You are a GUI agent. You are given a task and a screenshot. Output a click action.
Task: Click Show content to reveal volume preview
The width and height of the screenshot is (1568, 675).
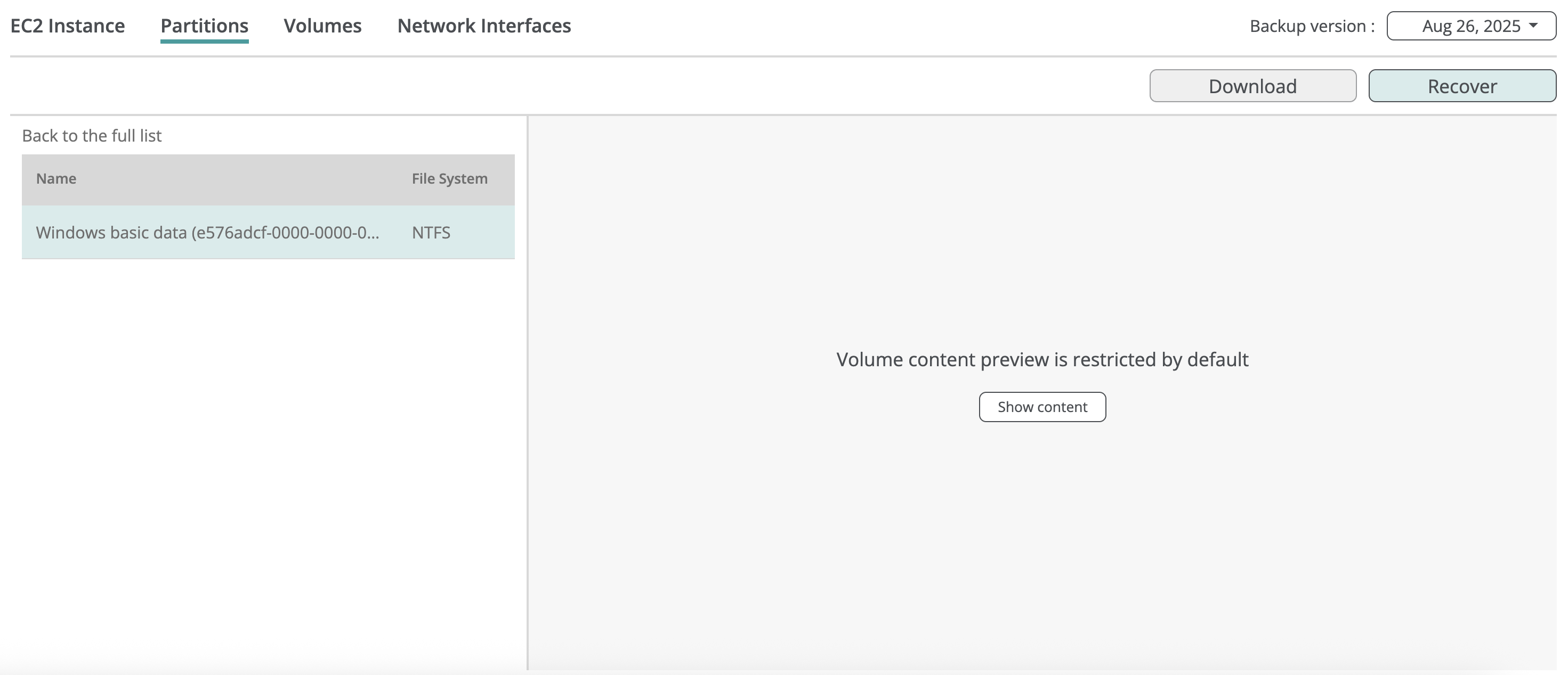(1041, 407)
